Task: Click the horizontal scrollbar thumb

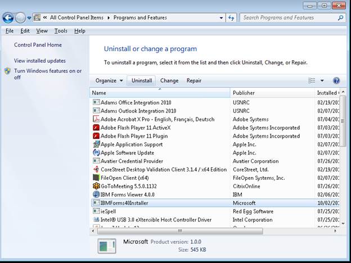Action: tap(180, 231)
